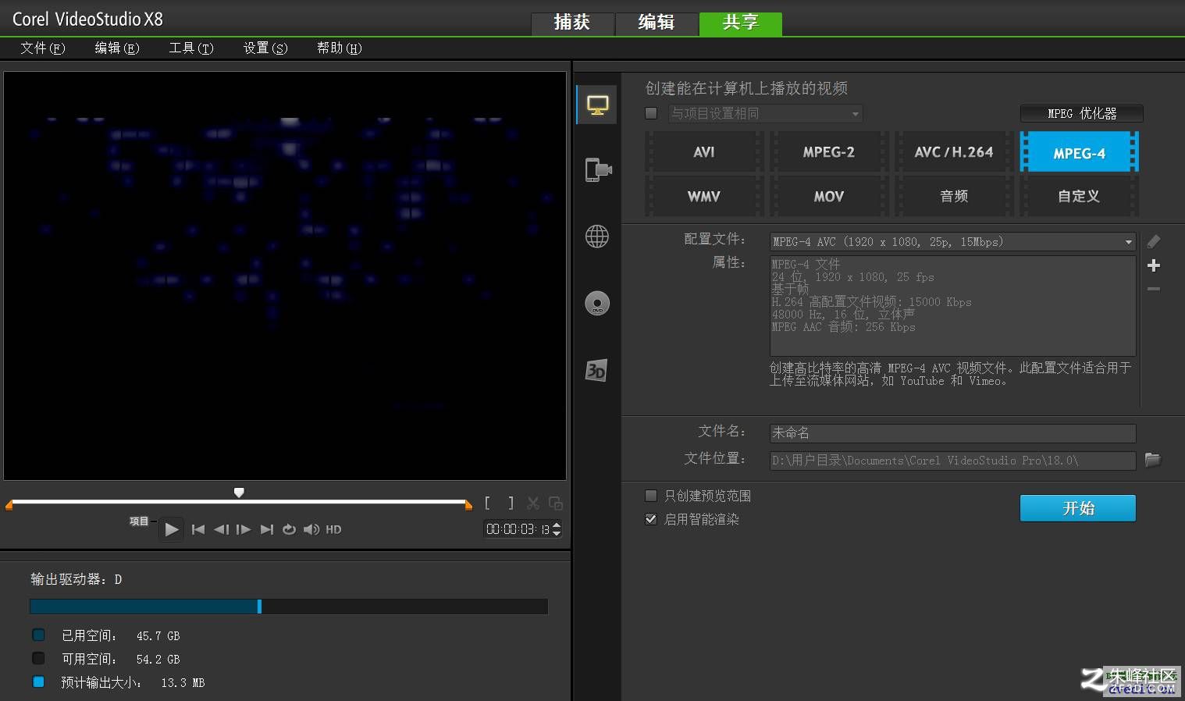The image size is (1185, 701).
Task: Click the orange trim-start marker
Action: [x=9, y=506]
